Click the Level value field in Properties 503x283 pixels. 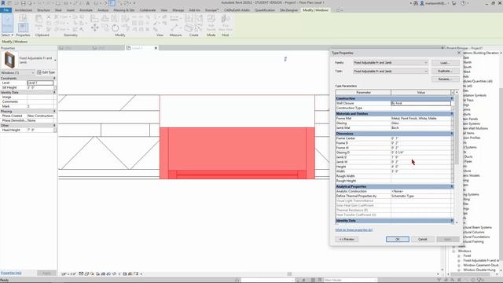(x=40, y=83)
